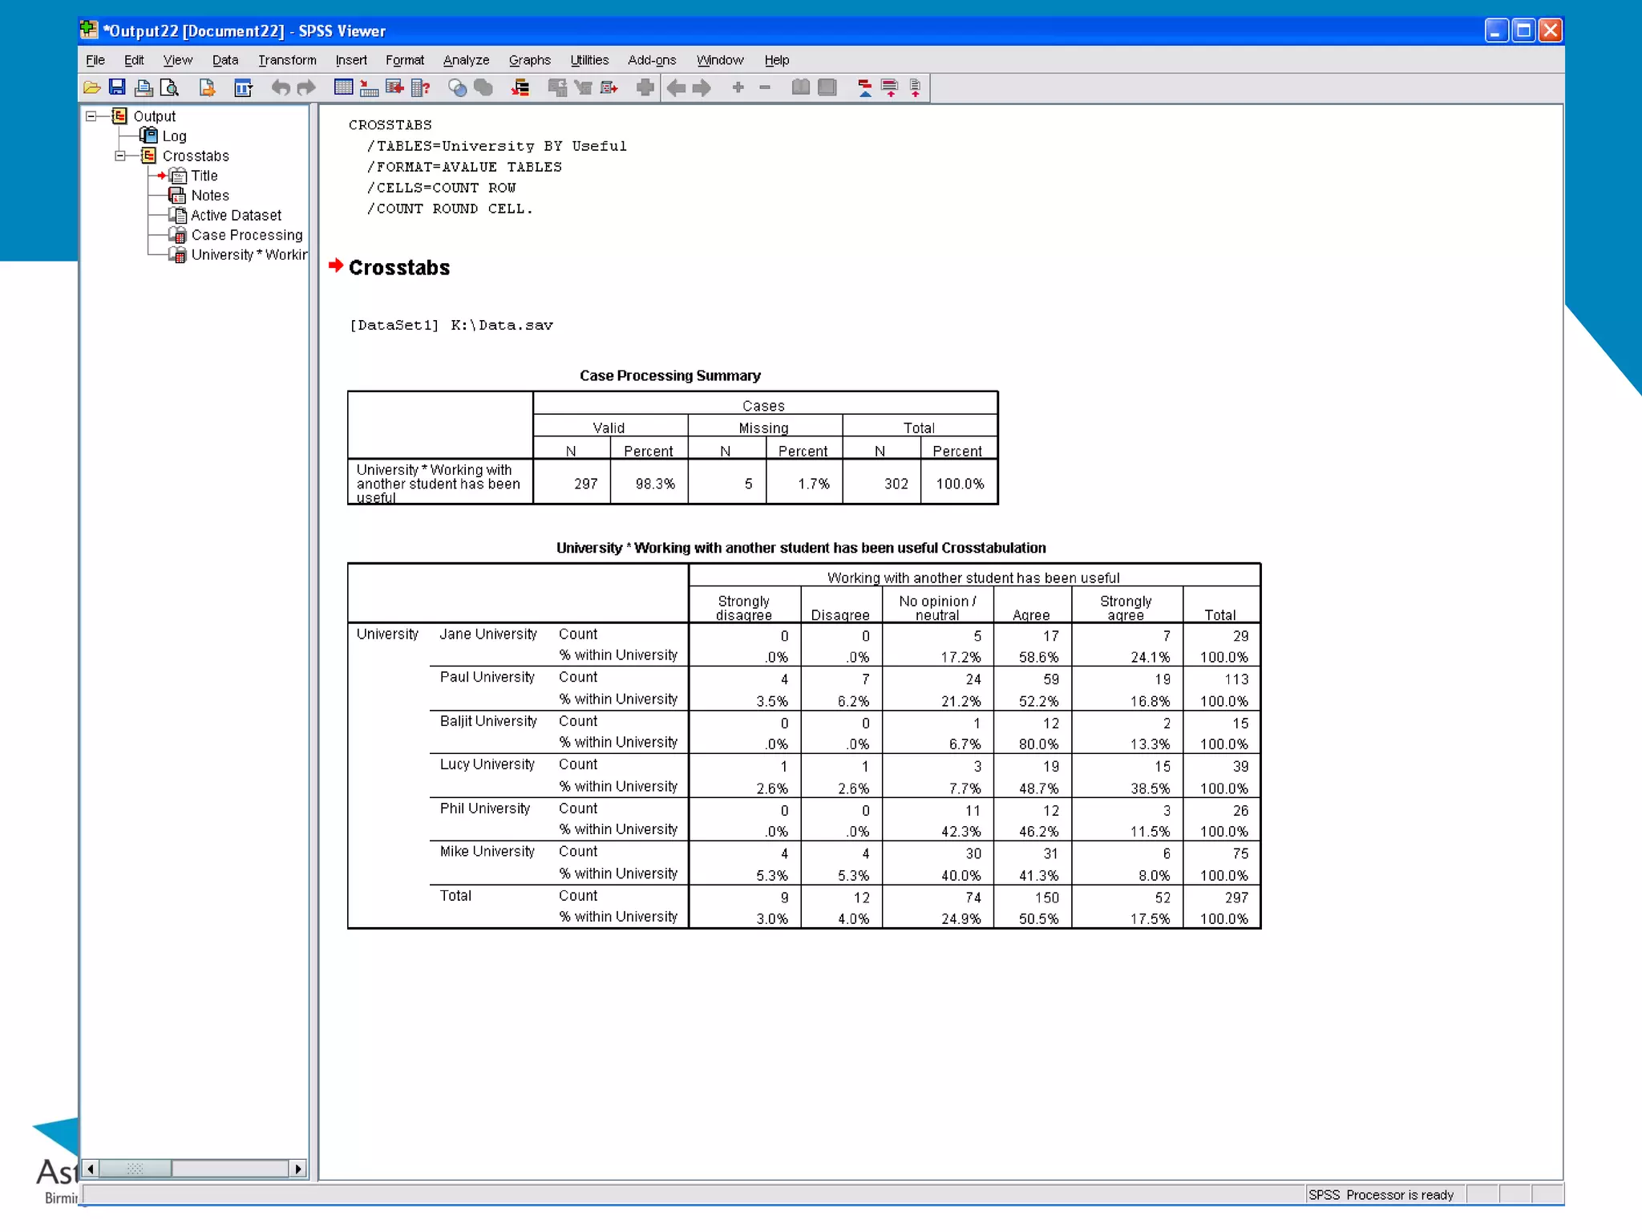The height and width of the screenshot is (1232, 1642).
Task: Click the Crosstabs heading in output
Action: pyautogui.click(x=398, y=268)
